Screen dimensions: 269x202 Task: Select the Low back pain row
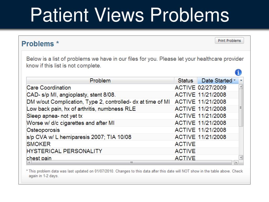[132, 109]
